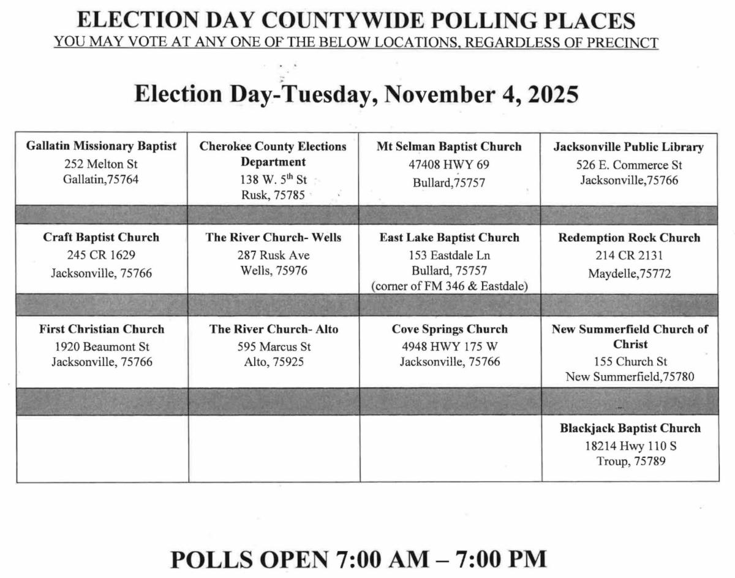Viewport: 735px width, 578px height.
Task: Click the Cove Springs Church name
Action: [450, 329]
